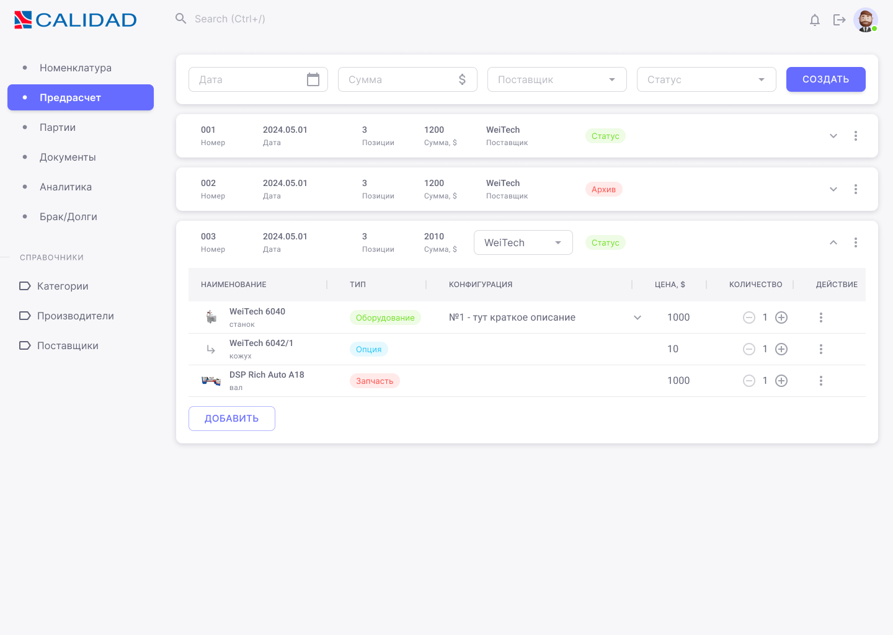Open three-dot menu for order 001
Screen dimensions: 893x635
coord(856,136)
